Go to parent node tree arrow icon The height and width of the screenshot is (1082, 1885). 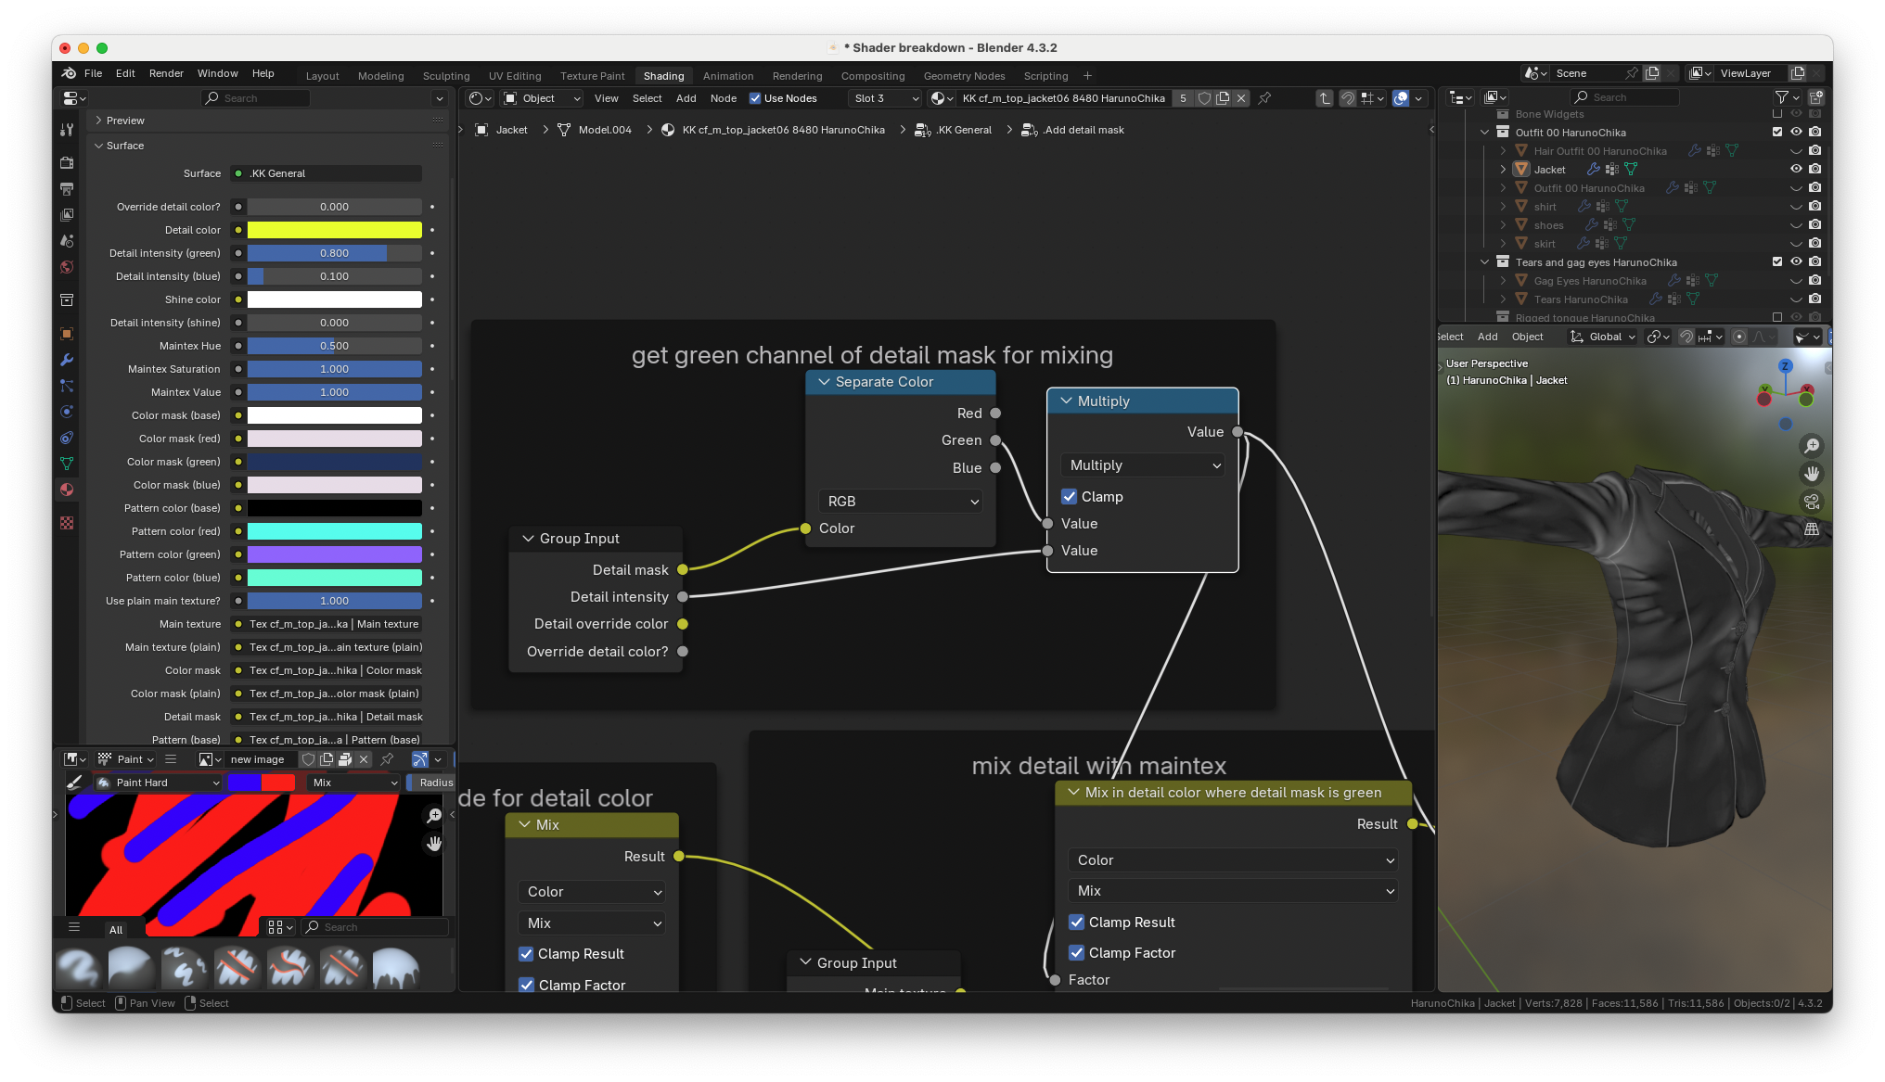click(1325, 98)
